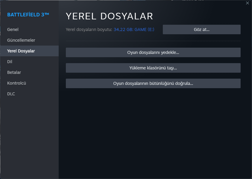
Task: Switch to Güncellemeler section
Action: coord(29,40)
